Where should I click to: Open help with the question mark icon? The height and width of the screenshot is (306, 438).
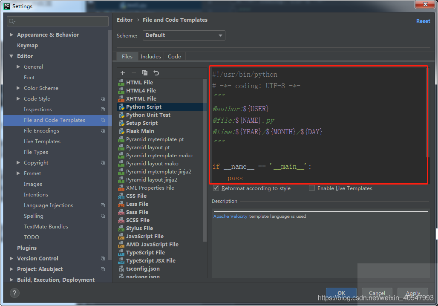pos(14,293)
